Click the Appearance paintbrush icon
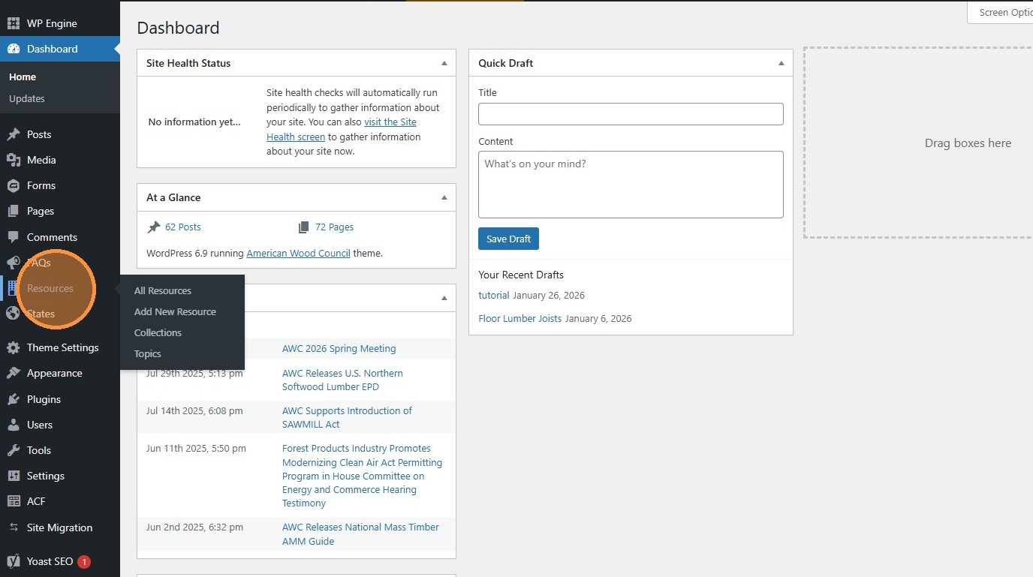 14,374
